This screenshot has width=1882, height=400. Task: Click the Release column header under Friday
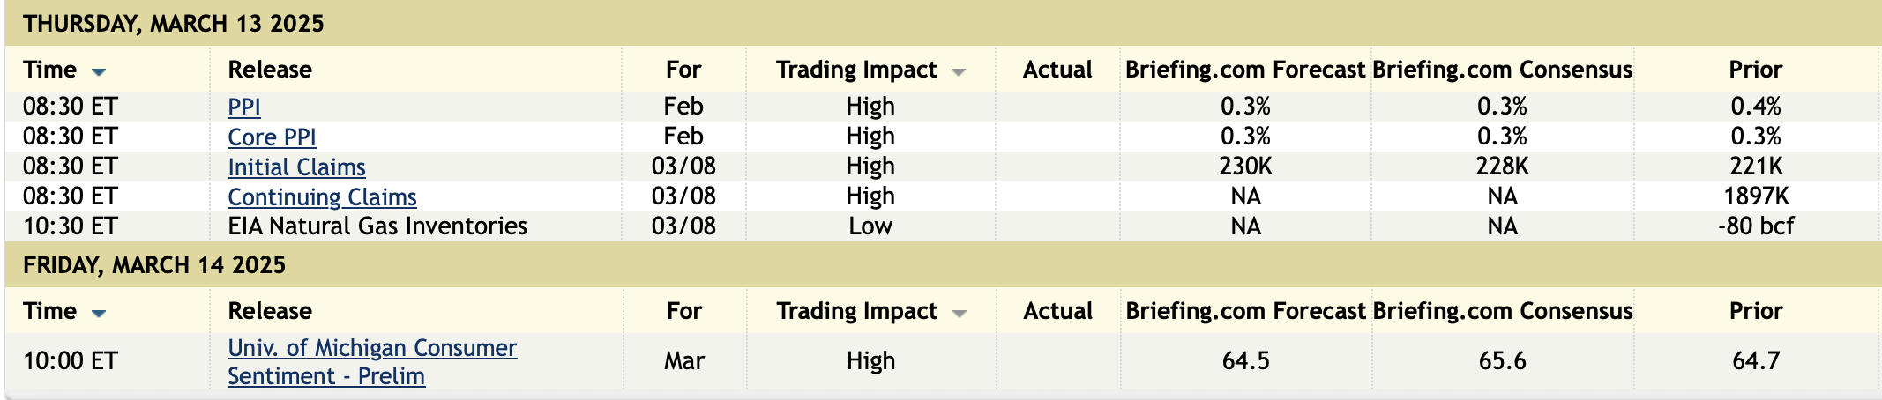pos(270,311)
